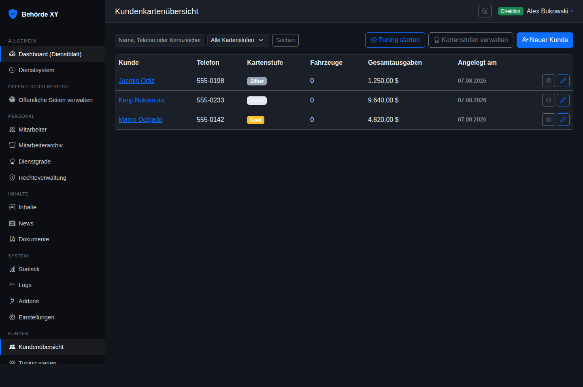Image resolution: width=583 pixels, height=387 pixels.
Task: Open the Dienstgrade sidebar page
Action: click(x=53, y=162)
